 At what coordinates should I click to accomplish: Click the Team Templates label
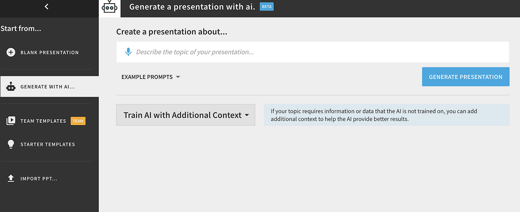click(43, 121)
